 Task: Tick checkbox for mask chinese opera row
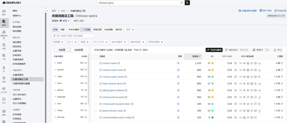[95, 83]
